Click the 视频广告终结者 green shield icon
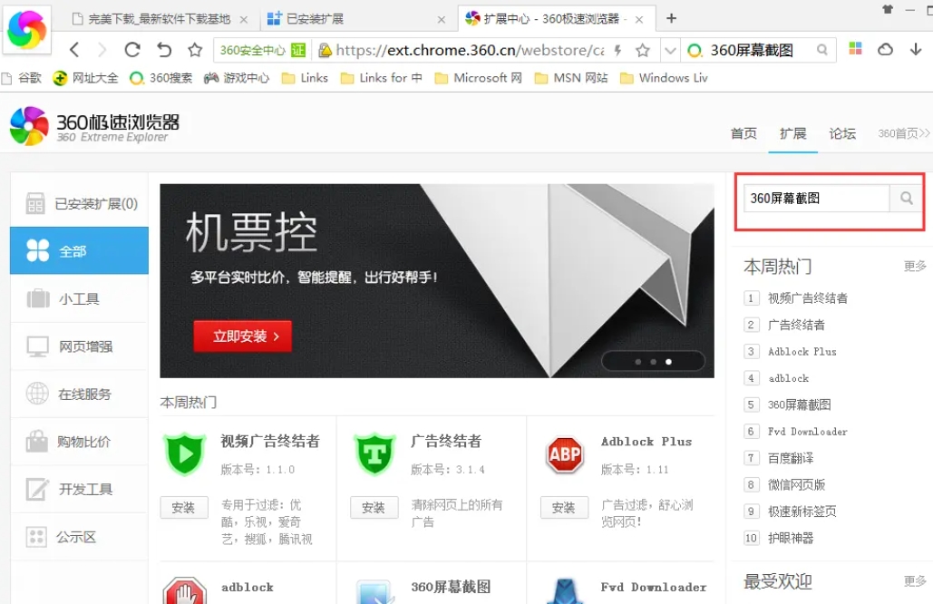 [x=185, y=453]
